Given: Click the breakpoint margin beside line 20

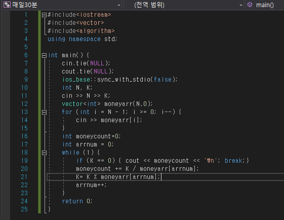Looking at the screenshot, I should click(6, 169).
